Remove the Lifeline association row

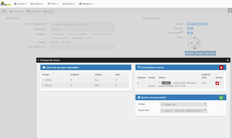click(217, 83)
